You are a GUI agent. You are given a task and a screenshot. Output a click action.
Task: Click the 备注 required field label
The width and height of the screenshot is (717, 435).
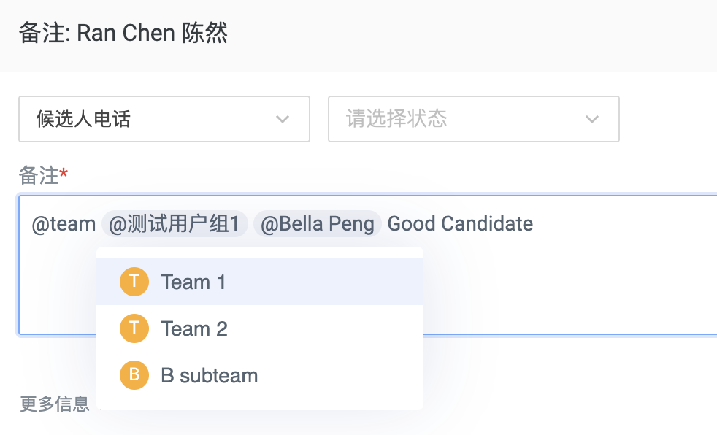[43, 175]
